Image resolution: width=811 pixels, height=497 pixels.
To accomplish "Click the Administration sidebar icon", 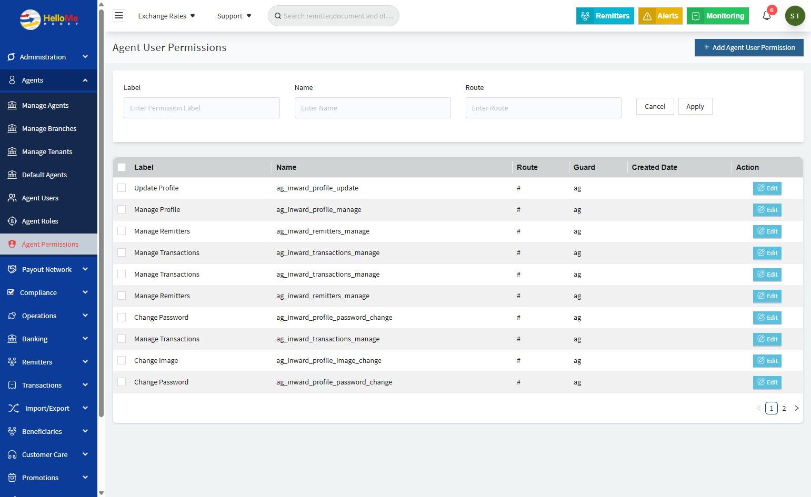I will [11, 57].
